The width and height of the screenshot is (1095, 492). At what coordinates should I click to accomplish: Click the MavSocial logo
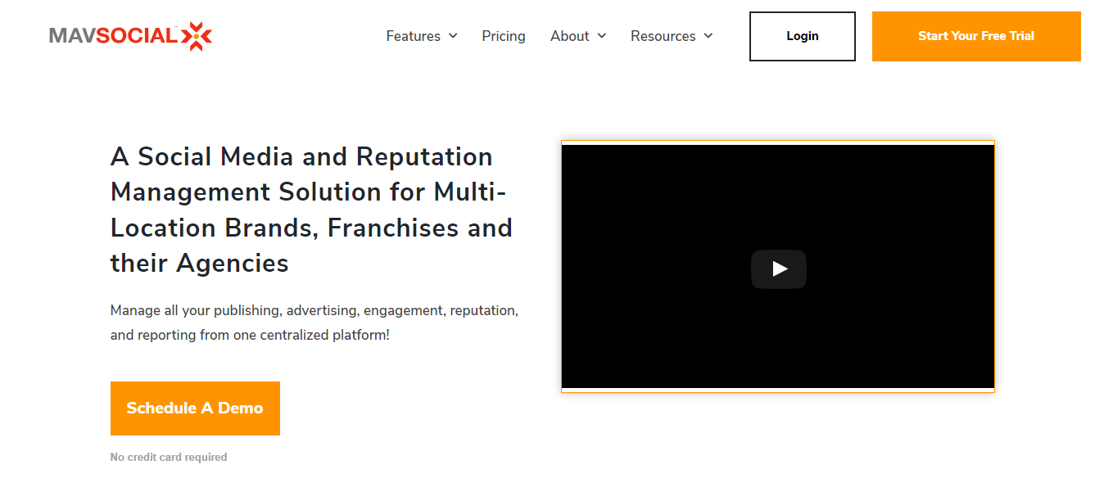pos(131,36)
